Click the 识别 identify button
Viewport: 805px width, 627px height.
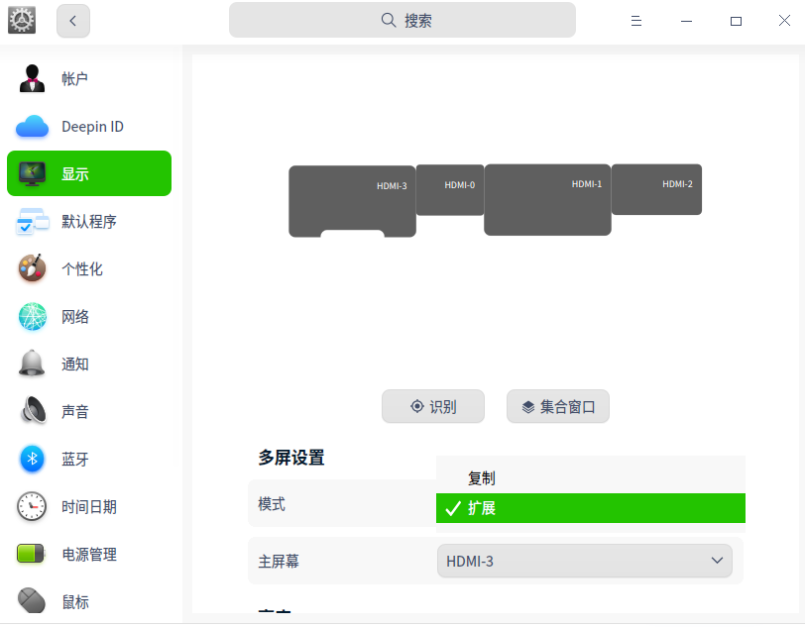pos(433,406)
